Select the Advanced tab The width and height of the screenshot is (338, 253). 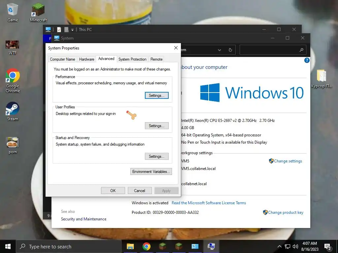106,59
